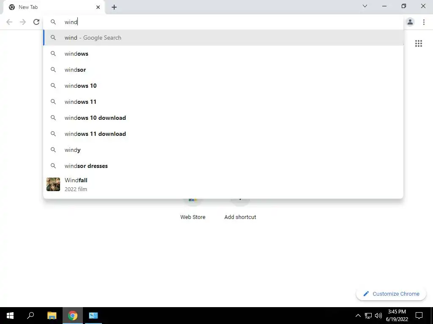Open the notification center icon

click(x=419, y=316)
